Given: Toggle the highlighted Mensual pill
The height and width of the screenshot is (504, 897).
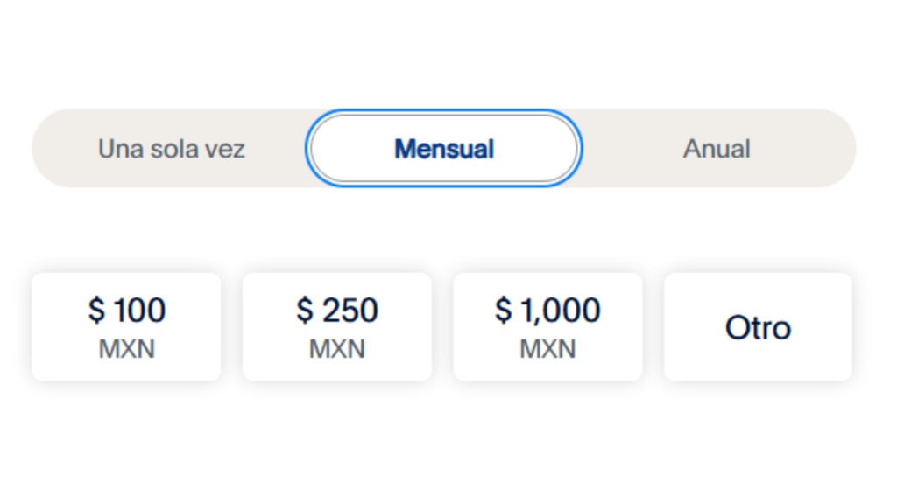Looking at the screenshot, I should 443,149.
